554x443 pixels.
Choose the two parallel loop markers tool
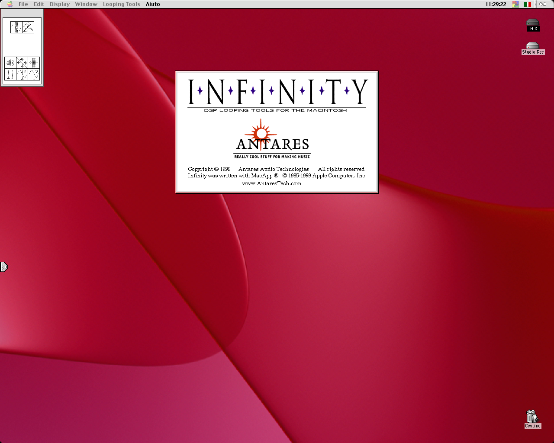click(10, 74)
